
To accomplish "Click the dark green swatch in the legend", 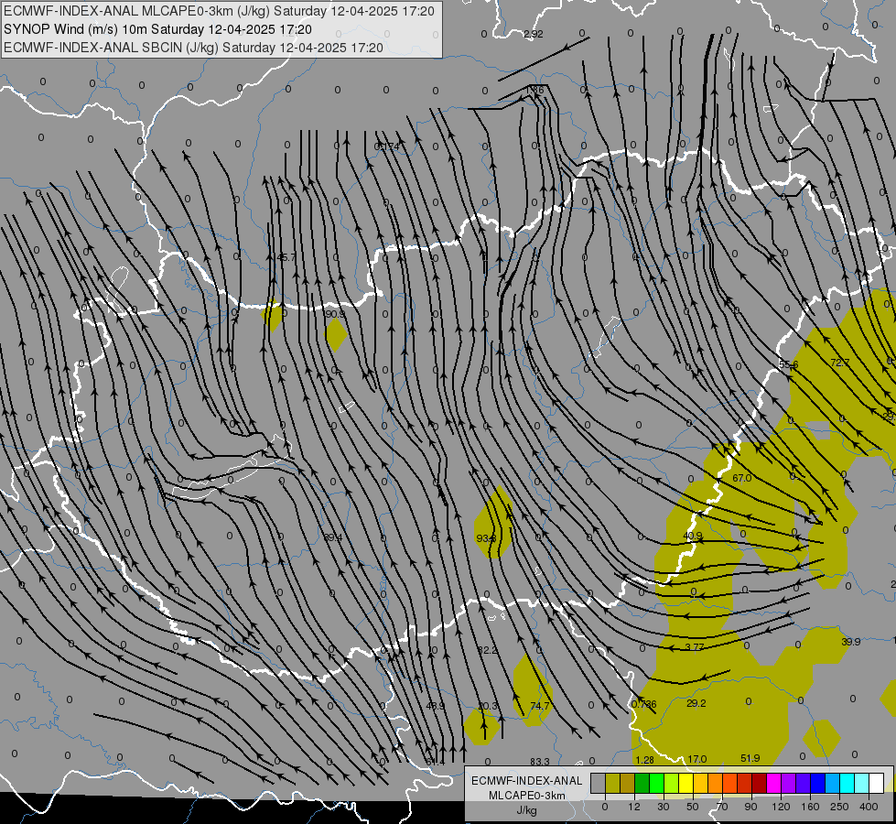I will [x=642, y=784].
